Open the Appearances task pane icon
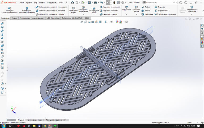204x128 pixels. pyautogui.click(x=202, y=43)
